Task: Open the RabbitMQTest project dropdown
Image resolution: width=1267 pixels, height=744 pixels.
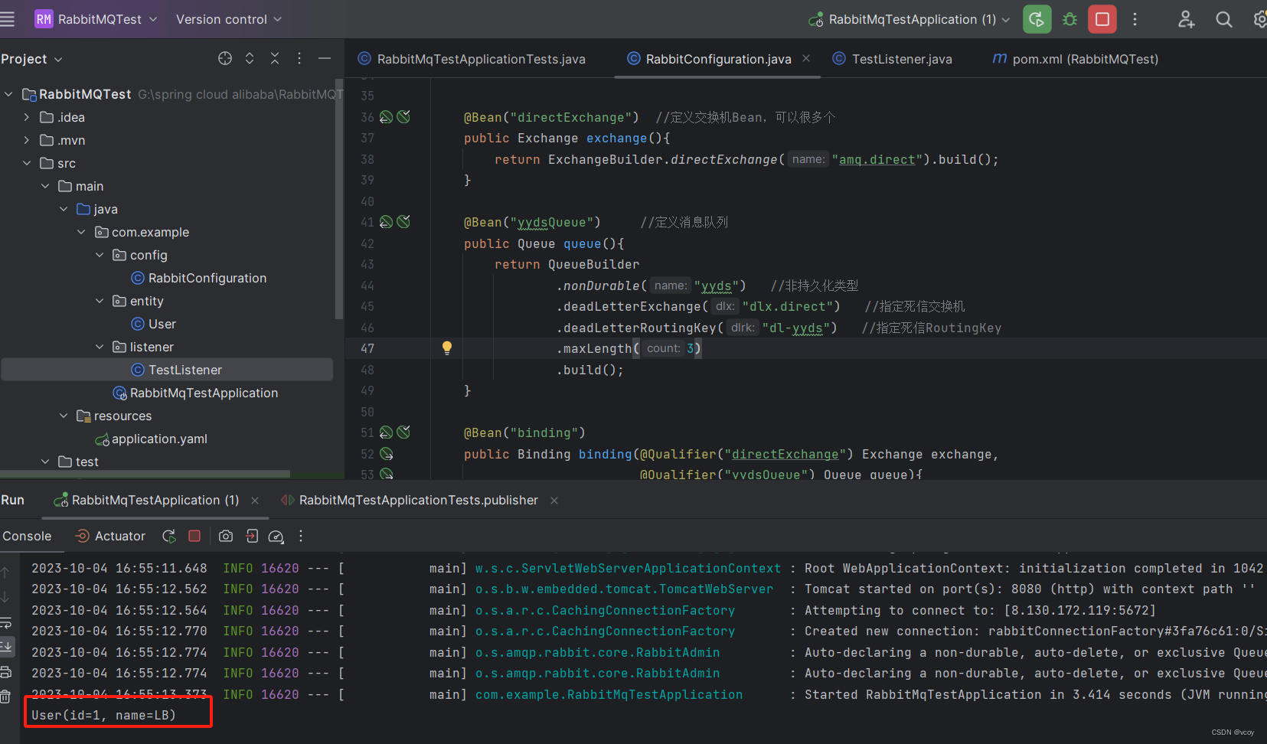Action: point(96,19)
